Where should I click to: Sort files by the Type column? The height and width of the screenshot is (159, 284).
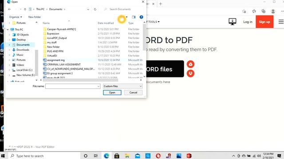pyautogui.click(x=131, y=23)
